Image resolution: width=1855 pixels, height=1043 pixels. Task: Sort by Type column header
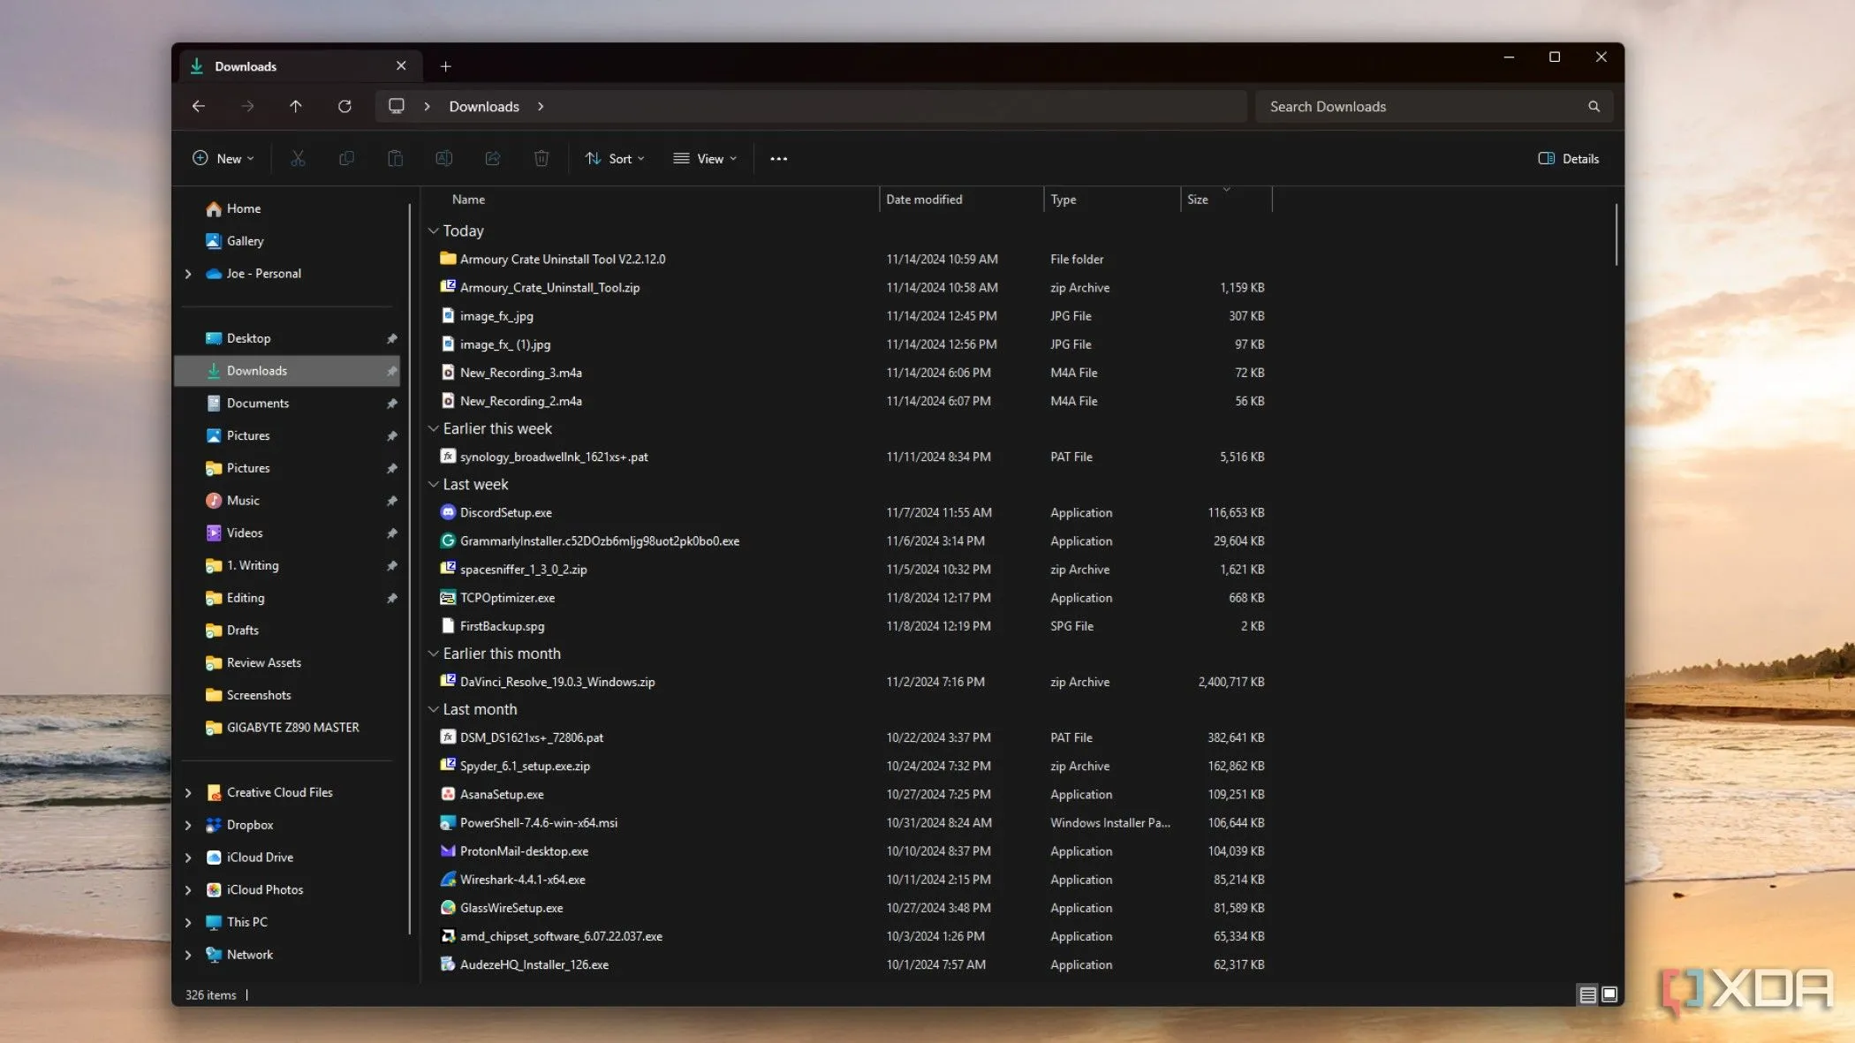point(1064,200)
